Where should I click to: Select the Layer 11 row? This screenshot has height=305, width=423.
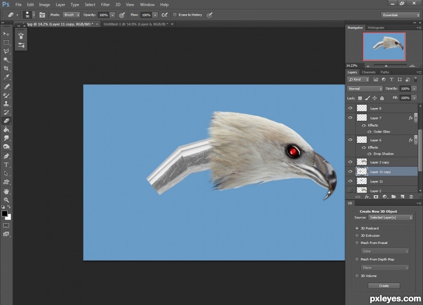click(x=382, y=181)
